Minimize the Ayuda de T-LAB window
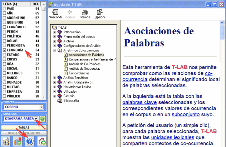 208,5
